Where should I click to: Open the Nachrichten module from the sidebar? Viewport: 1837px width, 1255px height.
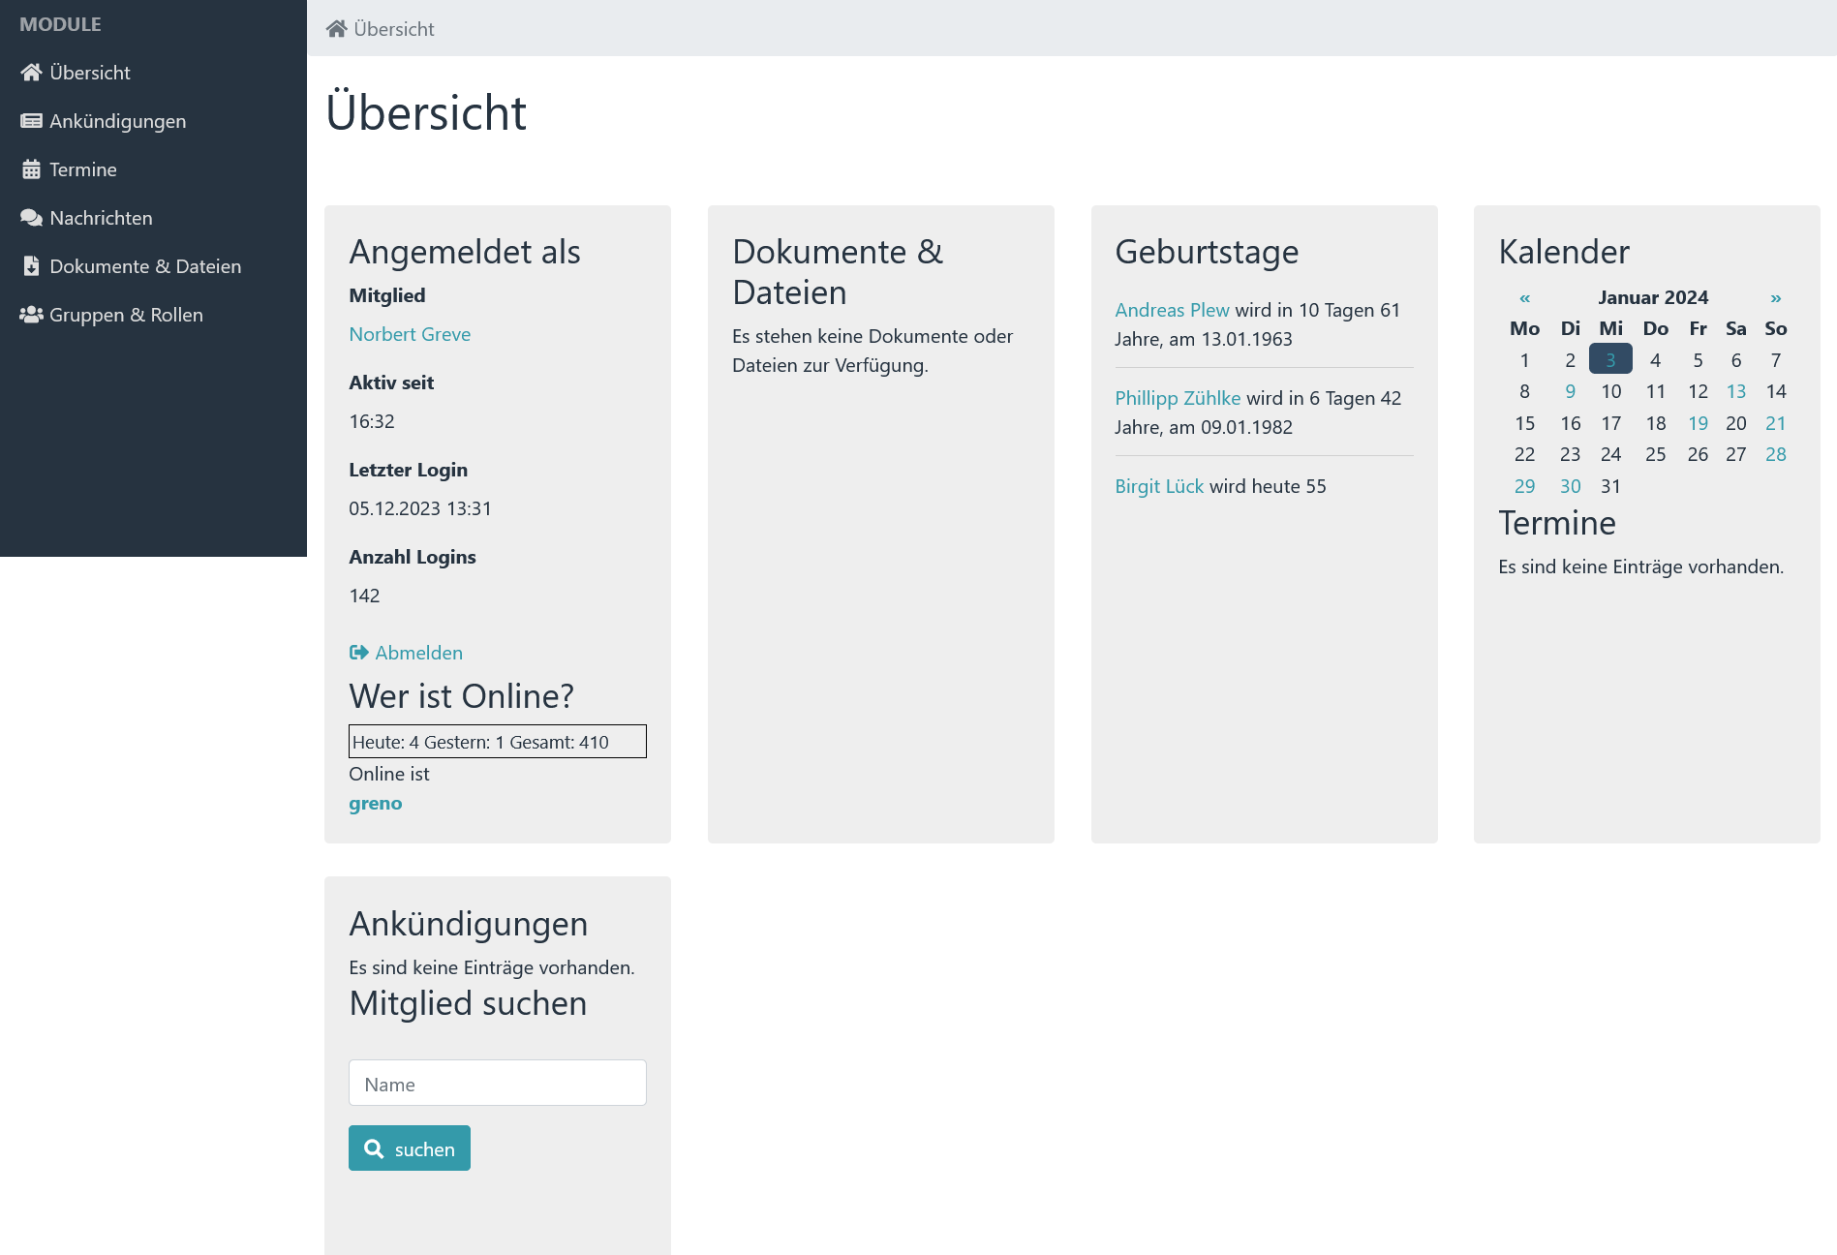[x=101, y=217]
